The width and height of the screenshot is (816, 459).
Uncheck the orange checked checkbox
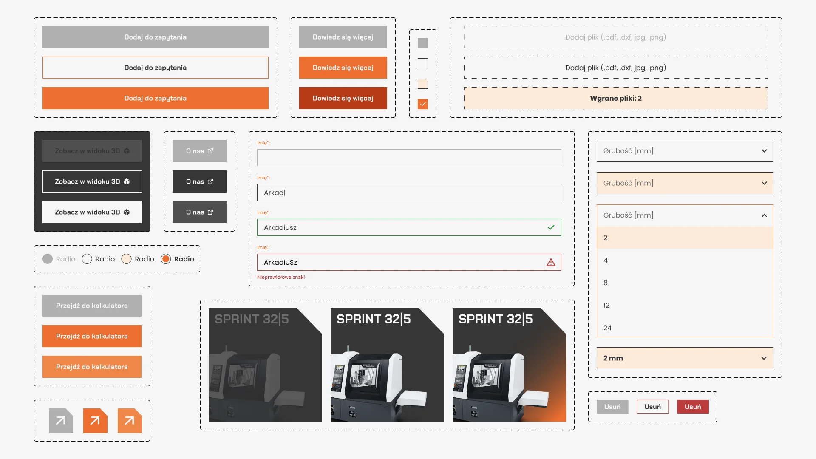(423, 104)
